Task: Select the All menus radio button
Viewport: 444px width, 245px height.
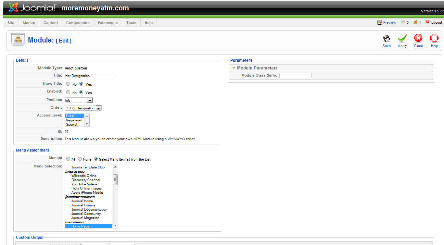Action: 68,159
